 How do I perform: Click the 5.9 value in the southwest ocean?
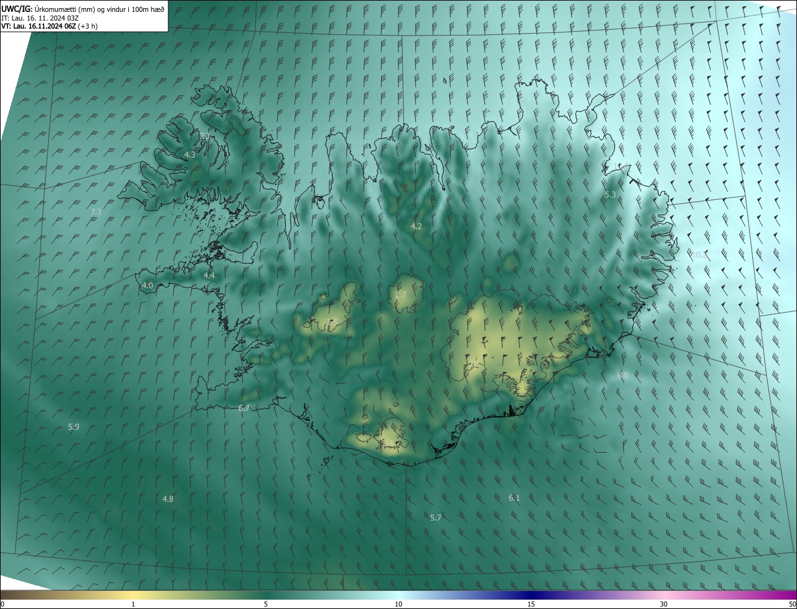pos(73,427)
